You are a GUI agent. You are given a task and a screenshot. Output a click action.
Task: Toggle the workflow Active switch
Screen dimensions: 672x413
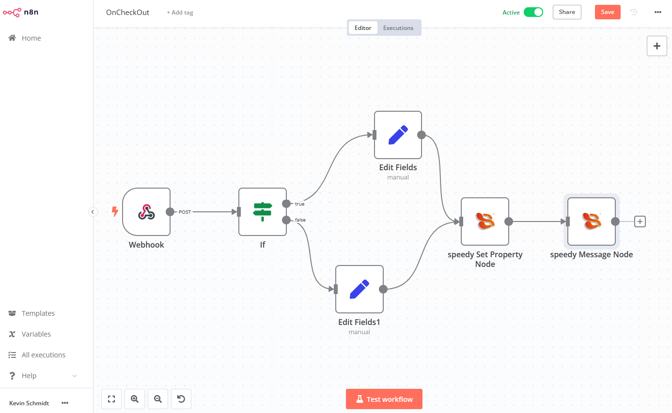(x=533, y=12)
